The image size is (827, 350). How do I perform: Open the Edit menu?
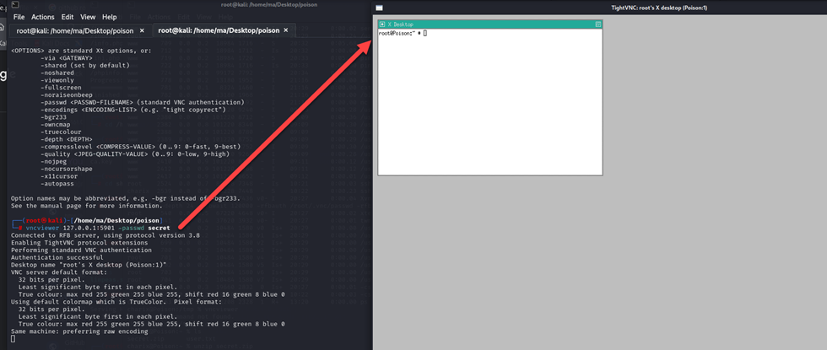[x=68, y=17]
